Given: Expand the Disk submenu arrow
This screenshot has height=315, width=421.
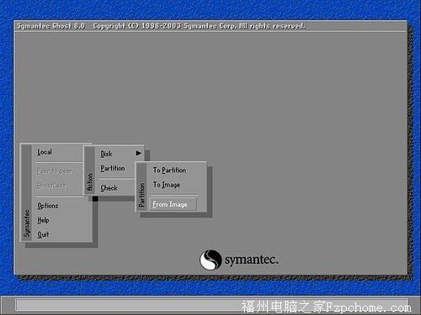Looking at the screenshot, I should pos(139,153).
